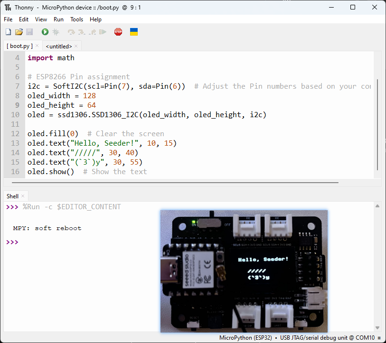Open the View menu
Image resolution: width=386 pixels, height=343 pixels.
pos(41,19)
